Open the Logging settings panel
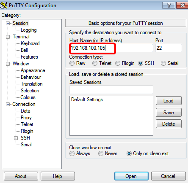This screenshot has height=183, width=188. point(29,30)
